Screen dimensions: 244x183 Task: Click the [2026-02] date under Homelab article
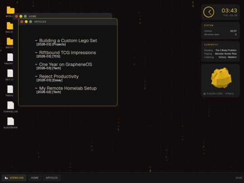point(44,92)
